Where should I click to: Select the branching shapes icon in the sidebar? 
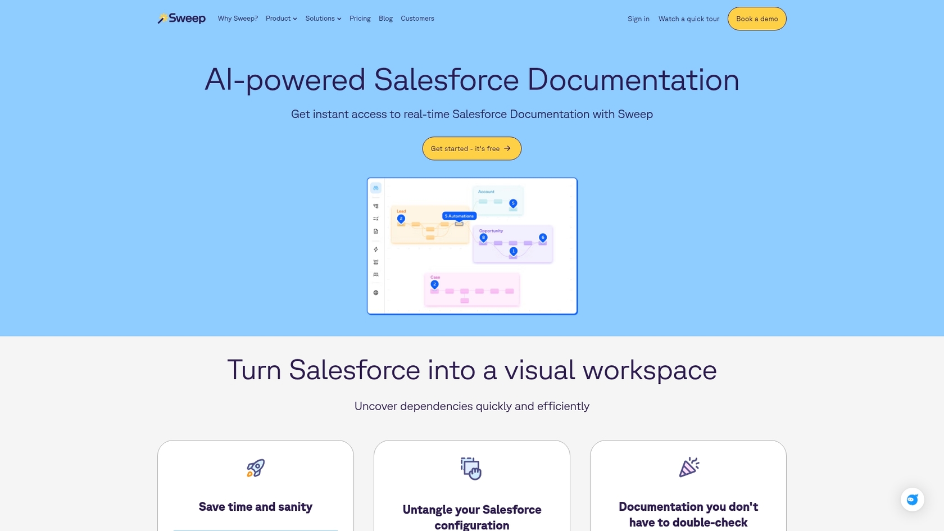coord(375,206)
